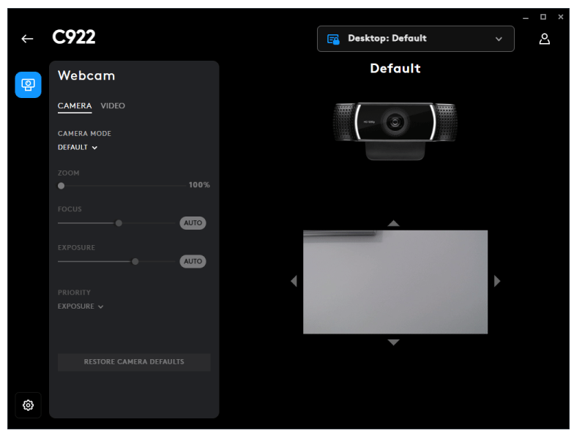This screenshot has width=574, height=433.
Task: Close the application window
Action: pos(561,17)
